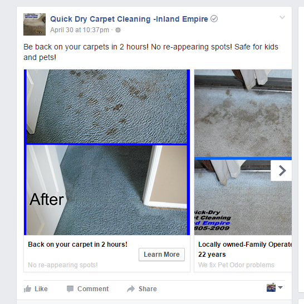
Task: Click the Share text label
Action: coord(148,289)
